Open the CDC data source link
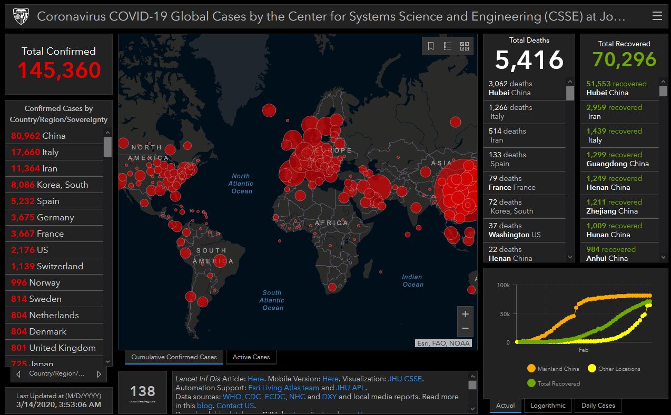The width and height of the screenshot is (671, 415). pos(253,397)
